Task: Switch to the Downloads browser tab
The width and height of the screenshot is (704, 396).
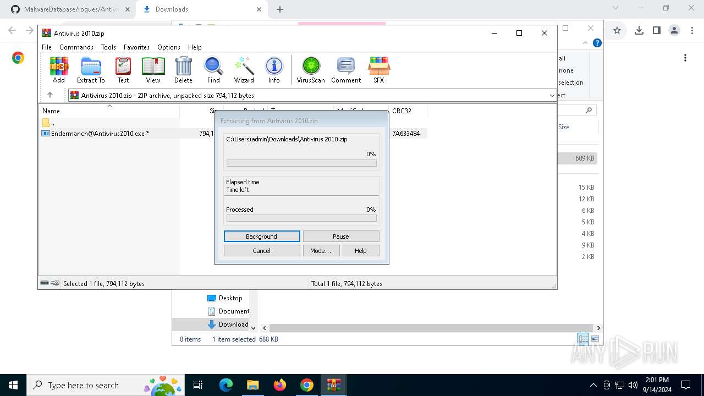Action: click(x=202, y=9)
